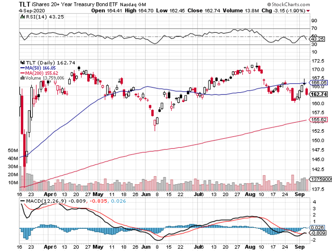Click the -2 level on MACD axis
This screenshot has height=251, width=332.
tap(314, 240)
